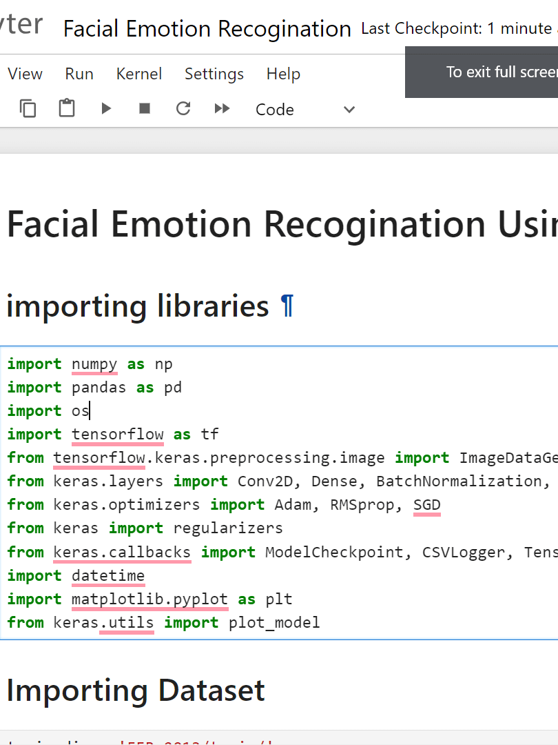Click the ModelCheckpoint callbacks import line

282,552
